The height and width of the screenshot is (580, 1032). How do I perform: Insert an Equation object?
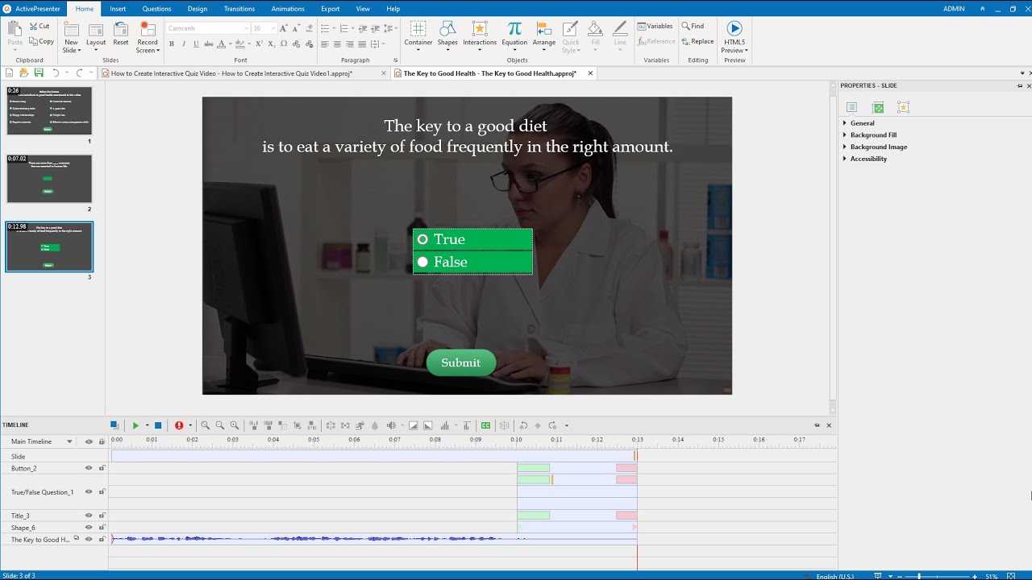pos(514,36)
